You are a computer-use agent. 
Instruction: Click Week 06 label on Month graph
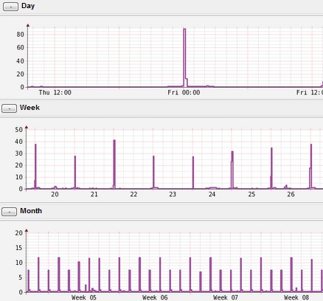[155, 297]
